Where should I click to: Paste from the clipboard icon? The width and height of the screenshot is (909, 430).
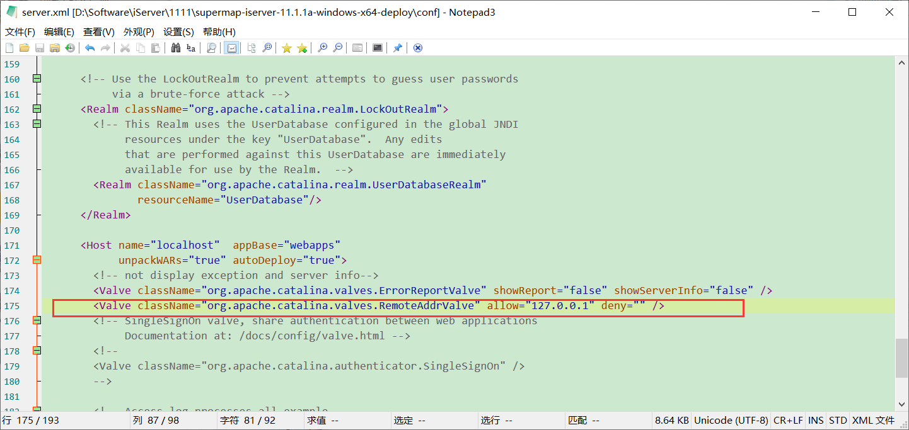156,48
